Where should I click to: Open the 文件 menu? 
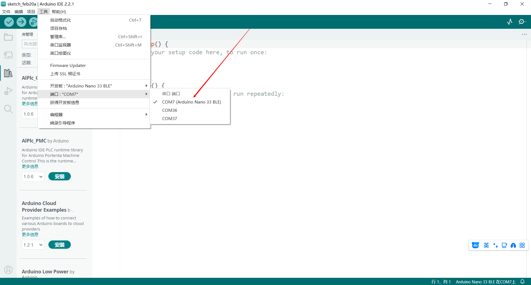[x=6, y=12]
